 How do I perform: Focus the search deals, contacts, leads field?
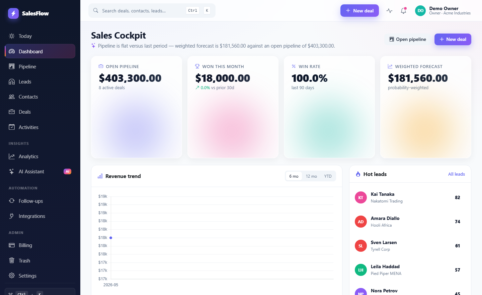(152, 10)
